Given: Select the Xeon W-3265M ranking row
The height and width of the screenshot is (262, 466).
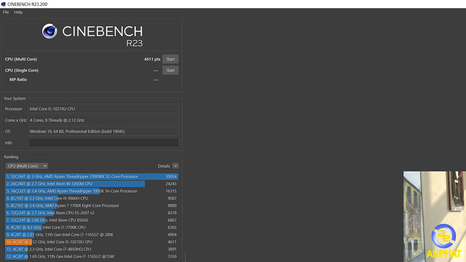Looking at the screenshot, I should [x=91, y=184].
